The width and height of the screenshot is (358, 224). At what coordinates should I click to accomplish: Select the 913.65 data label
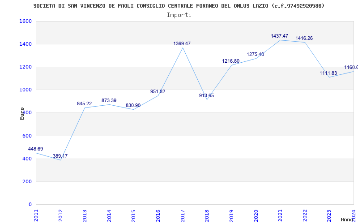tap(206, 95)
